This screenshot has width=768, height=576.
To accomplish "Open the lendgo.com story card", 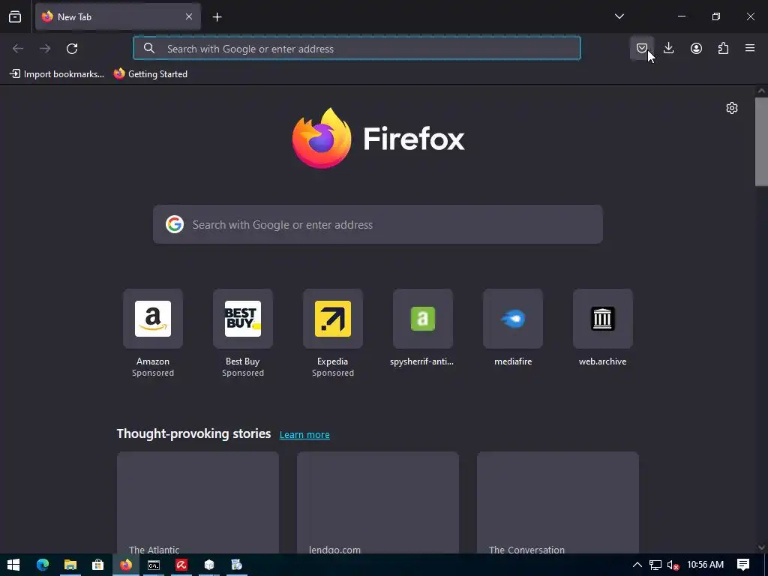I will (378, 502).
